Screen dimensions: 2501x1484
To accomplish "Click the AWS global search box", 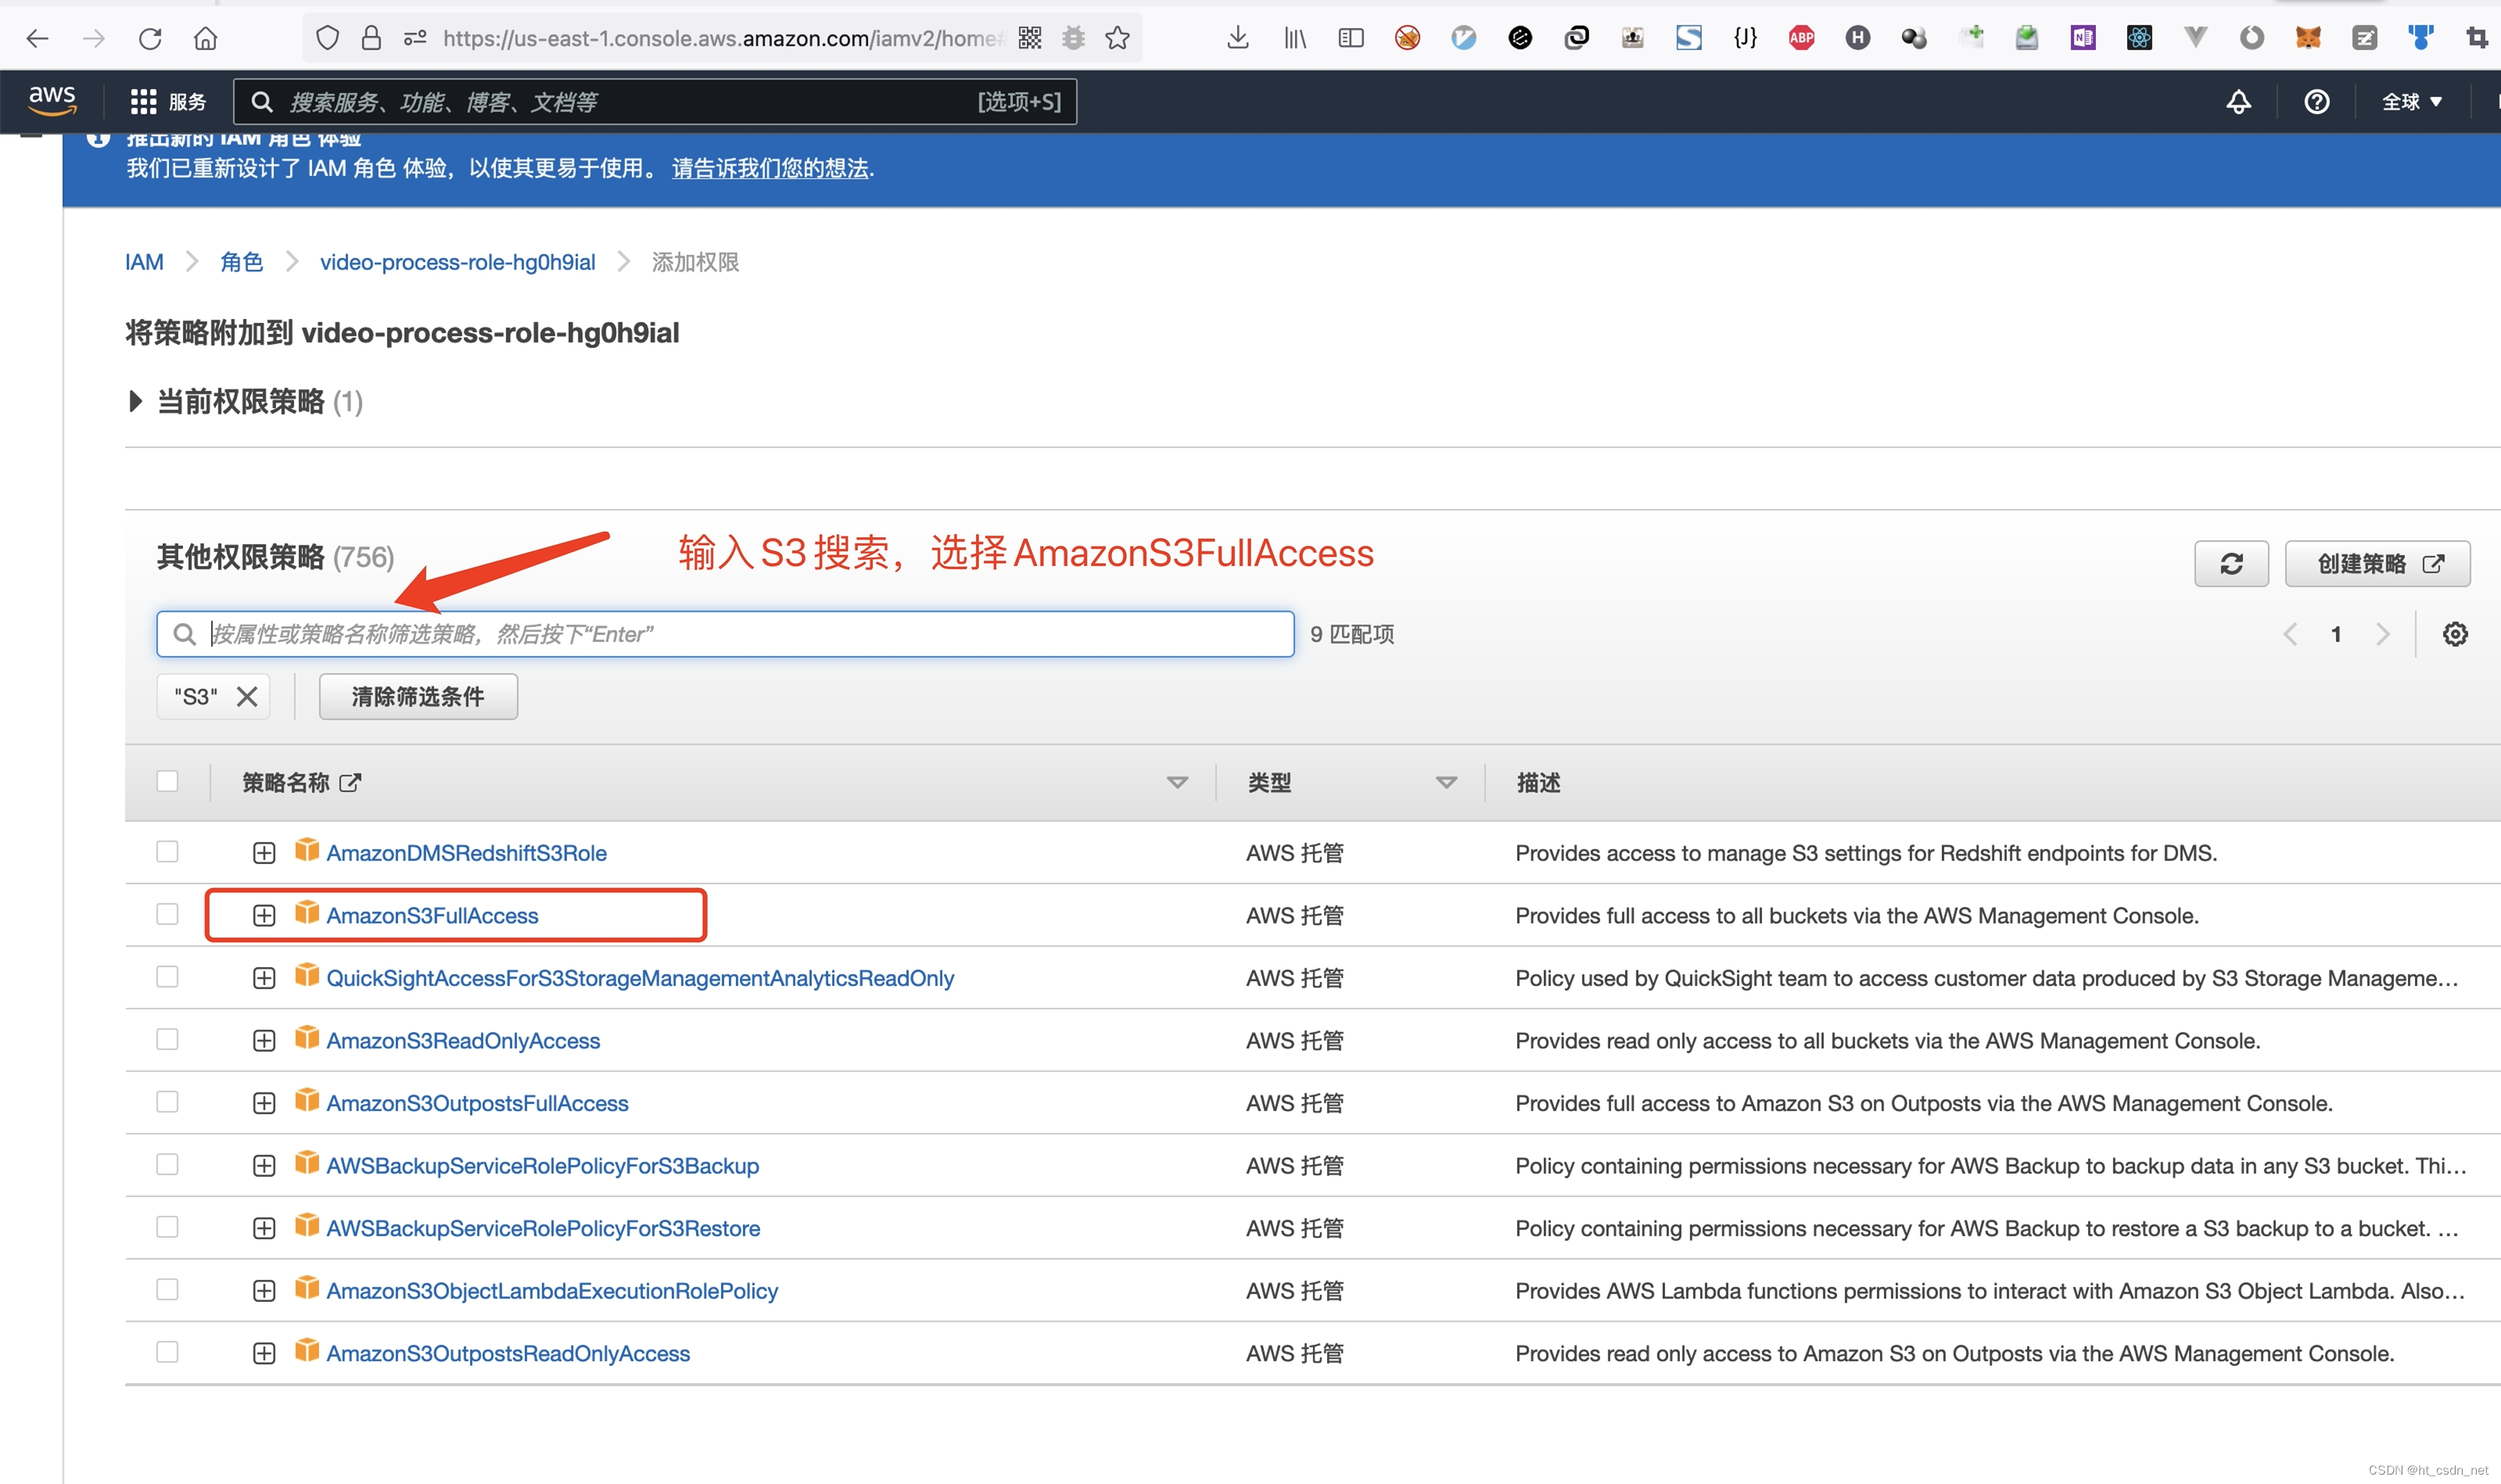I will pos(655,101).
